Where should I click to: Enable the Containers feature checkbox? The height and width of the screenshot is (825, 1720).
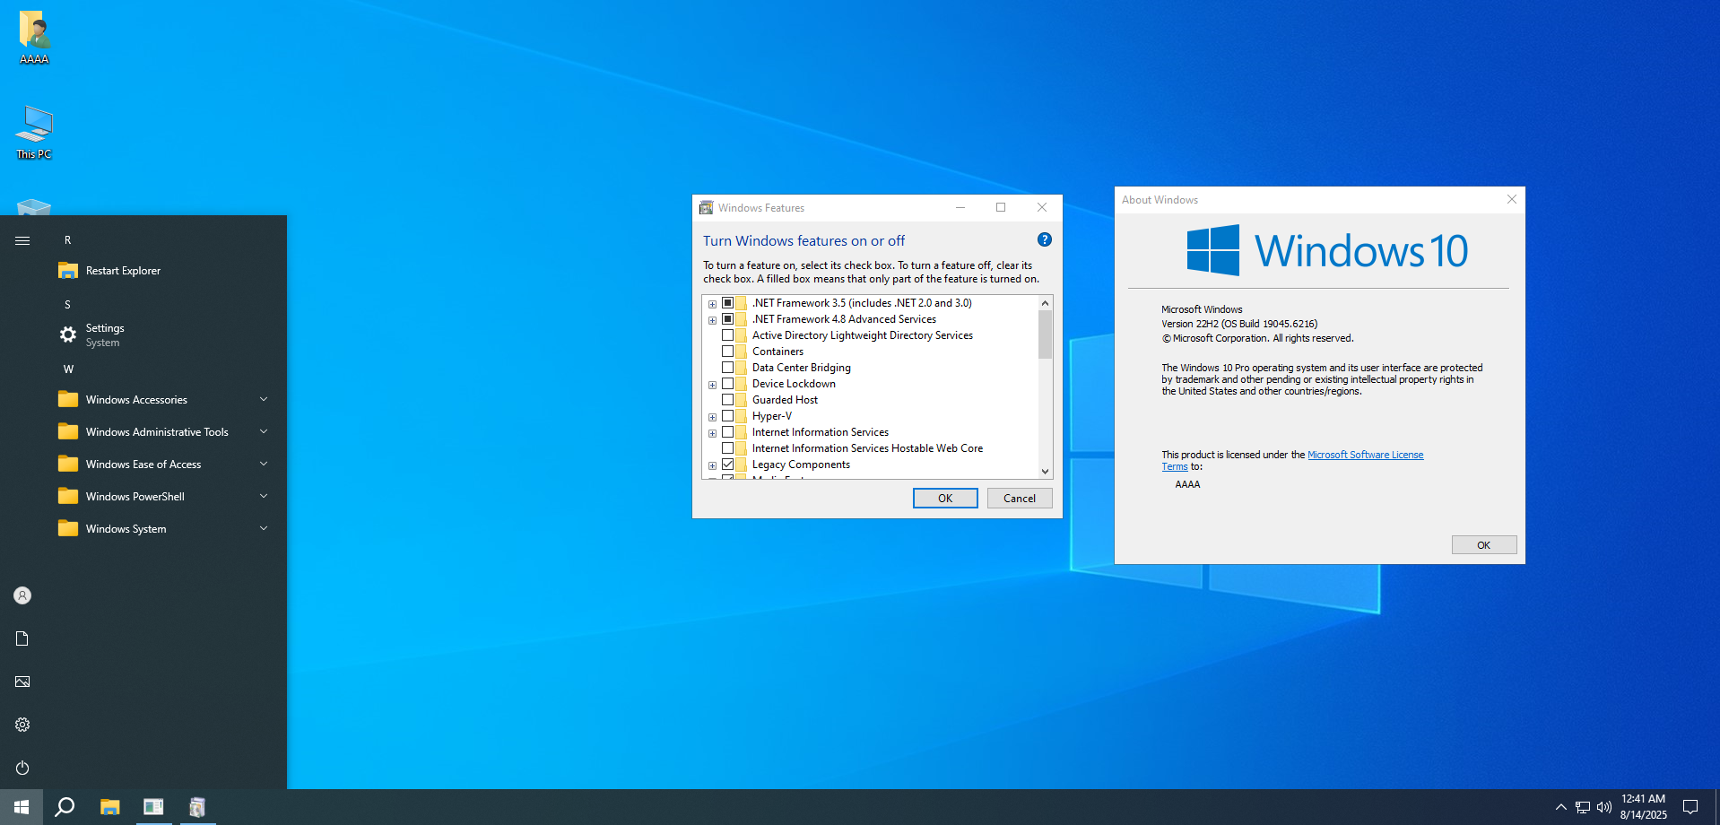(728, 352)
